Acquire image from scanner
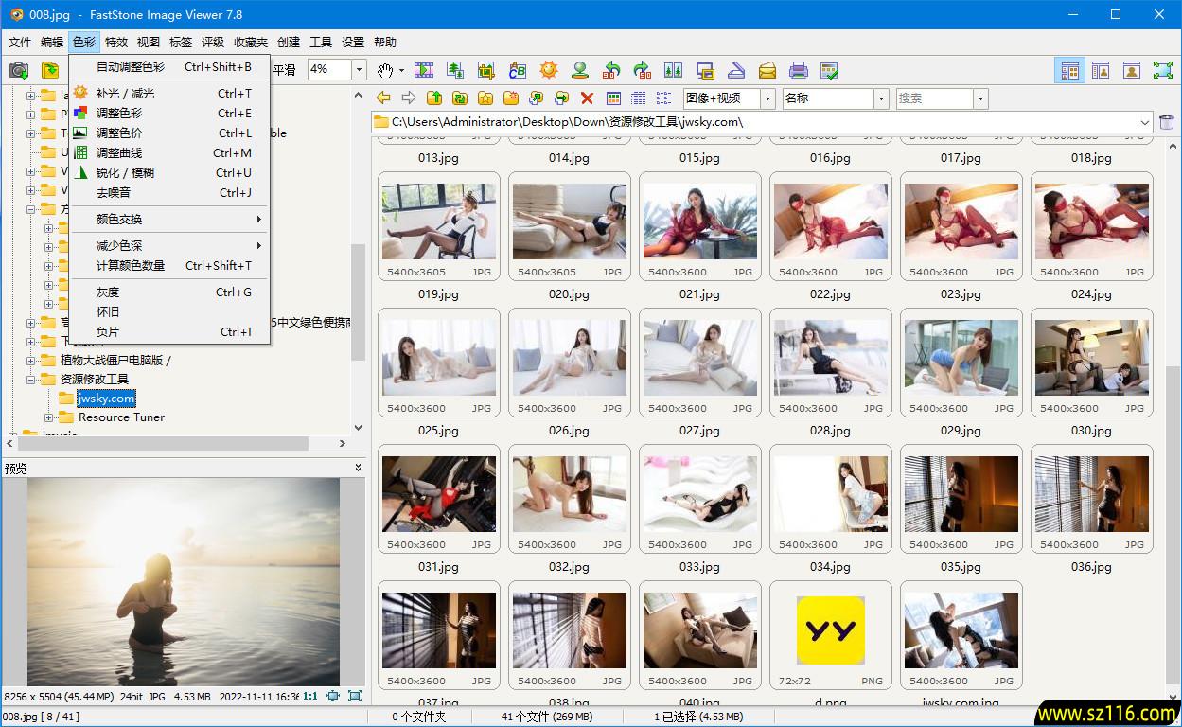This screenshot has height=727, width=1182. click(x=737, y=69)
